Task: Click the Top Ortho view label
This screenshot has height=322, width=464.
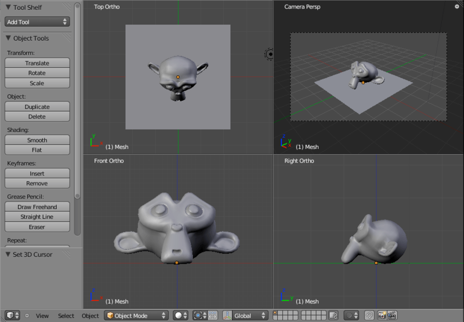Action: tap(107, 7)
